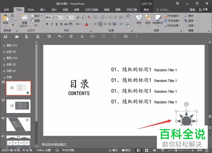Click the Shapes (形状) gallery icon
The width and height of the screenshot is (212, 153).
point(139,17)
